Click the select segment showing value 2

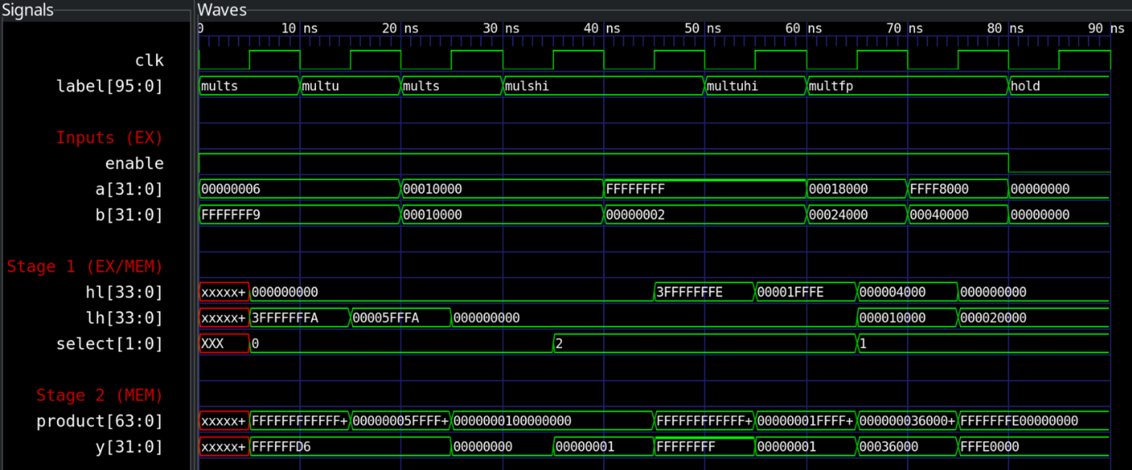pyautogui.click(x=705, y=344)
